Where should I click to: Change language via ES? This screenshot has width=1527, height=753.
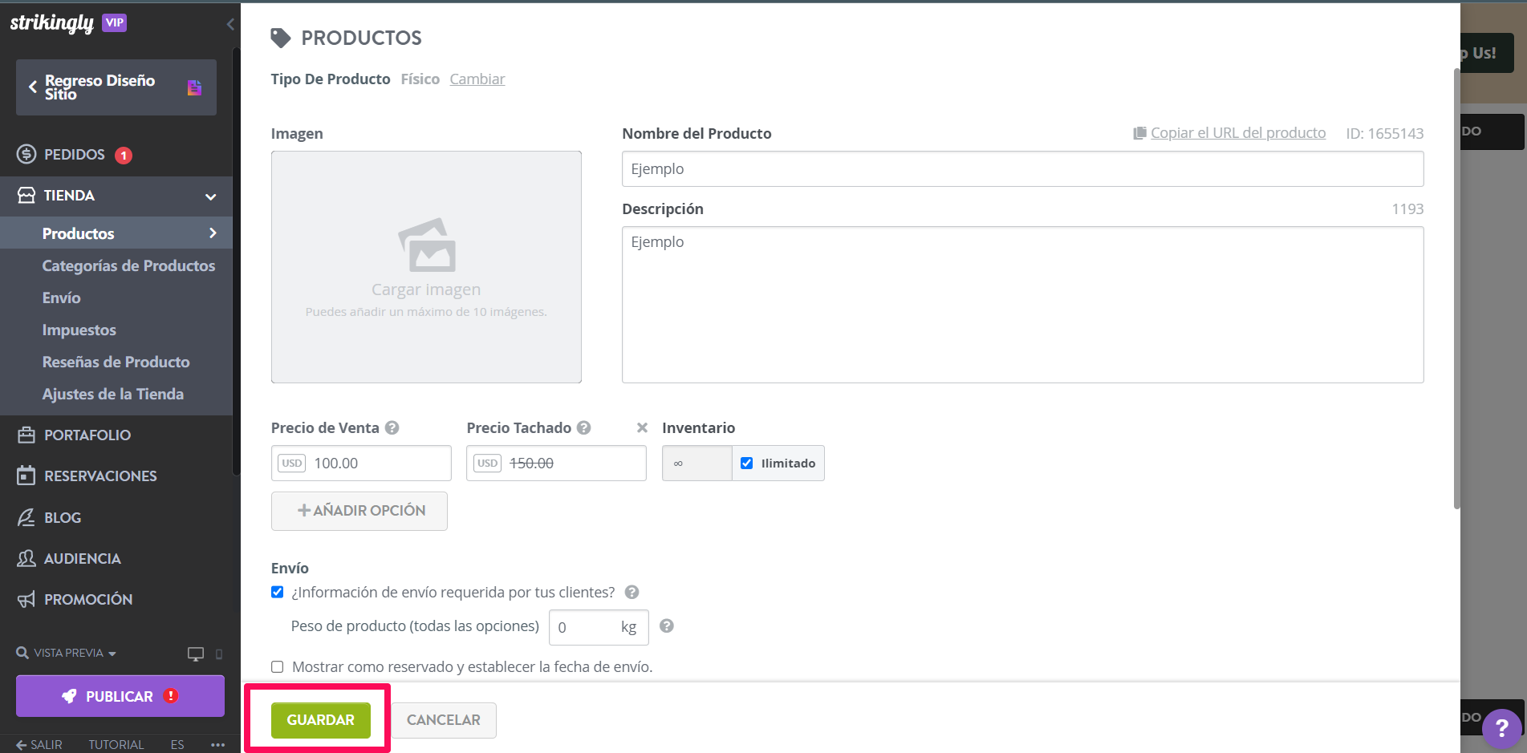pos(177,744)
